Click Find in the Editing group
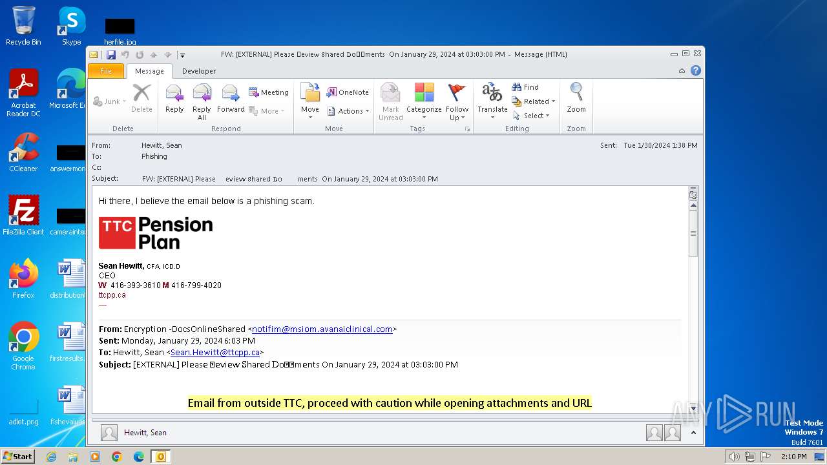Viewport: 827px width, 465px height. (525, 87)
